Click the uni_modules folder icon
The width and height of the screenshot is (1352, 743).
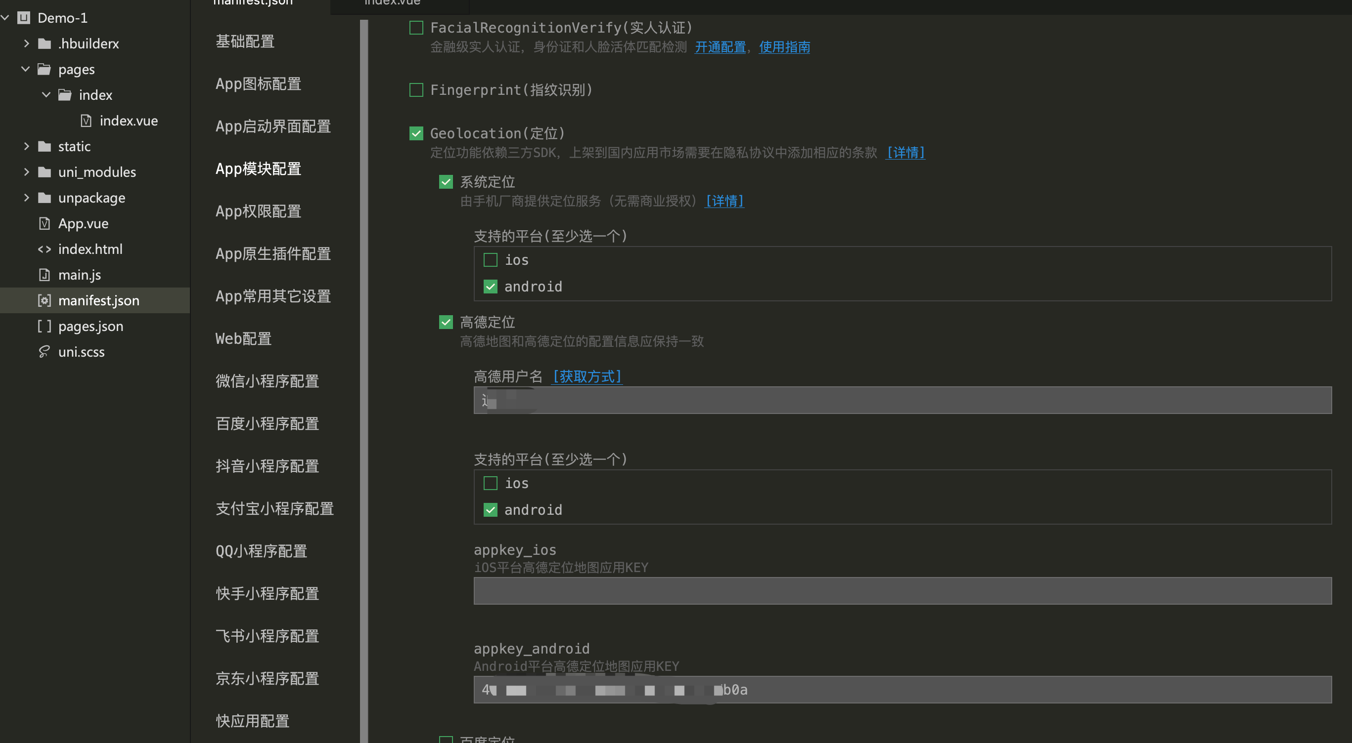pyautogui.click(x=45, y=172)
